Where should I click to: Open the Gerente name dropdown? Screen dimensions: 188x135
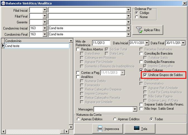coord(128,22)
